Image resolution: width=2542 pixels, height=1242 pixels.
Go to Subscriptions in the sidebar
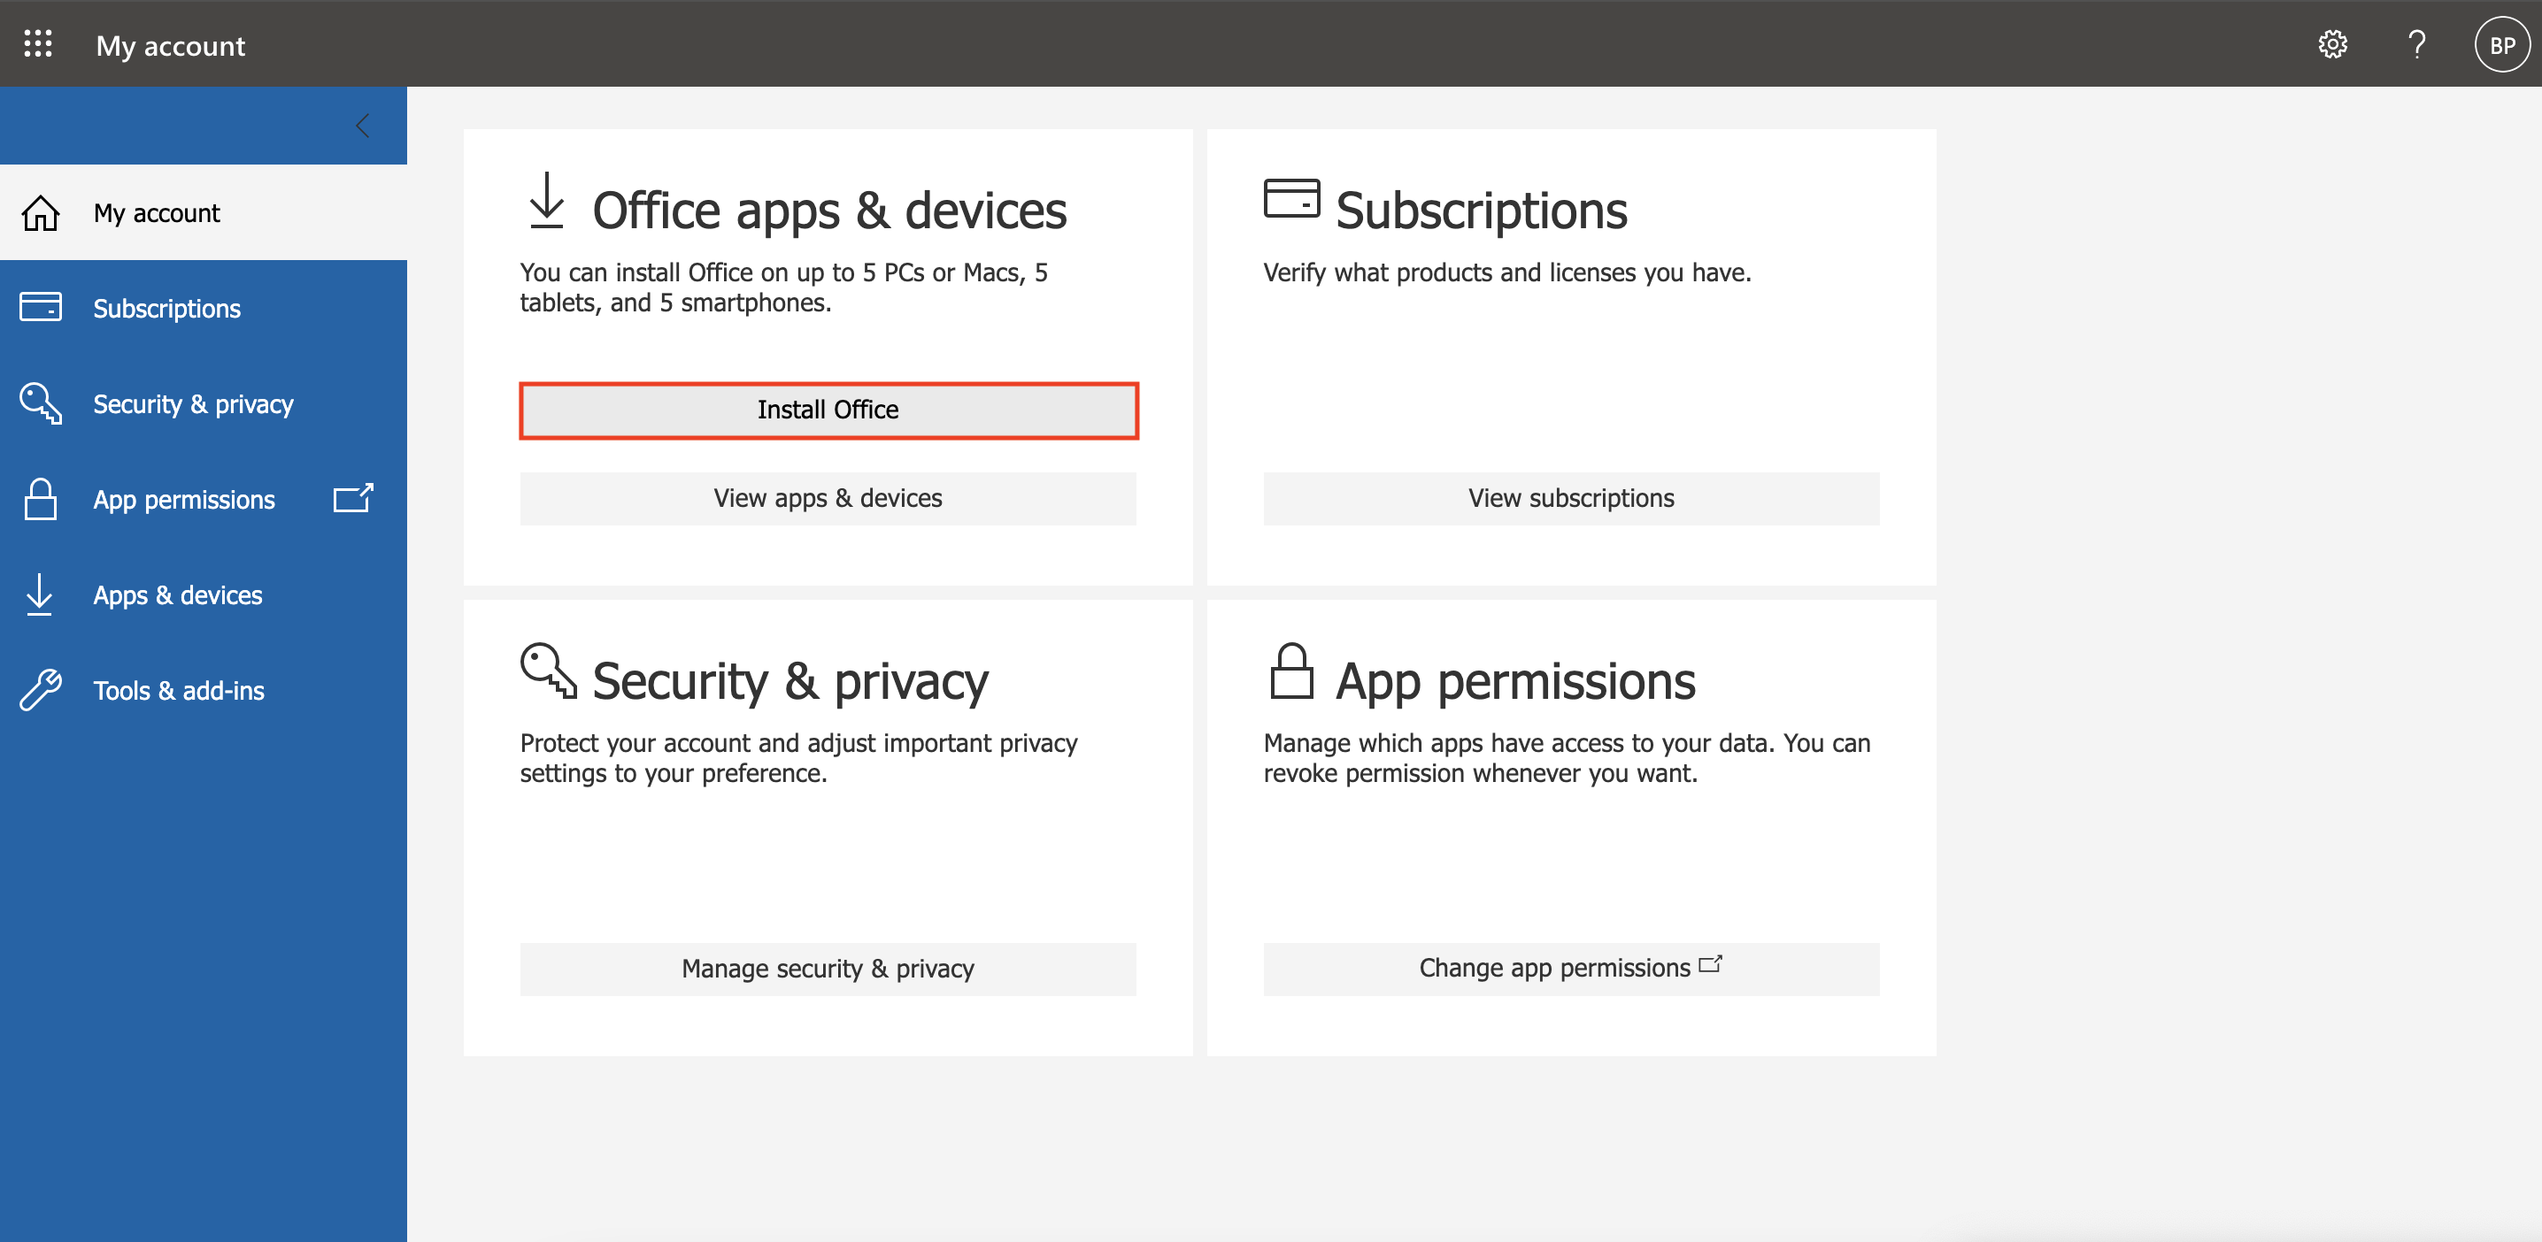(x=204, y=309)
